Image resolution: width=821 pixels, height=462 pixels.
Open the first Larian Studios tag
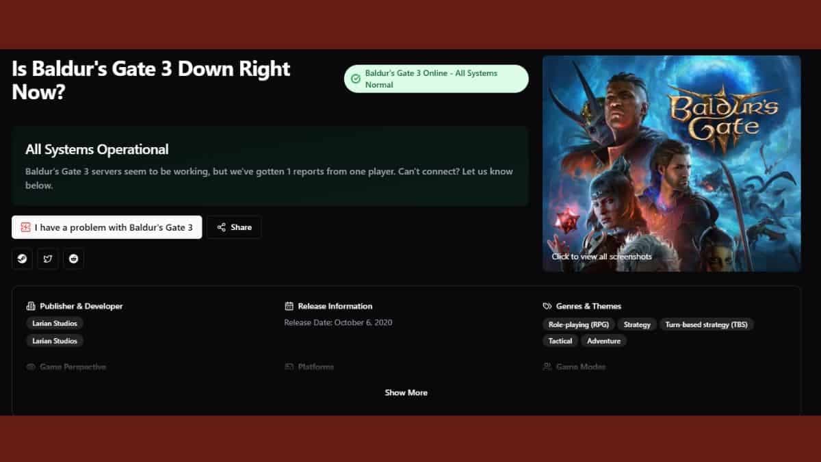(x=55, y=324)
